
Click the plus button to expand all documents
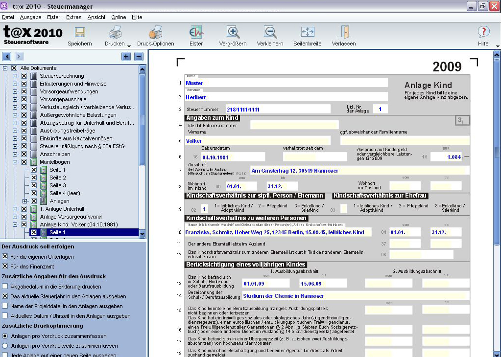click(x=126, y=57)
